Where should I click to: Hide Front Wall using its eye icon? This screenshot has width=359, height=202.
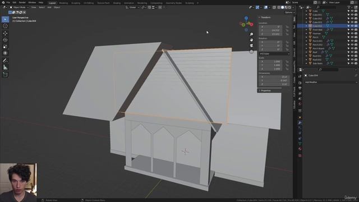352,30
